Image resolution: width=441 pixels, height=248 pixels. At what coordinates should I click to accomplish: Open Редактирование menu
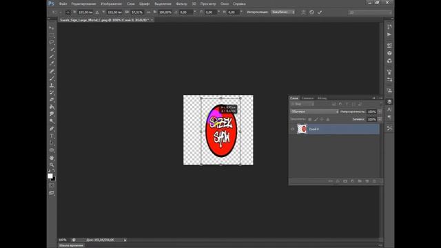coord(84,4)
